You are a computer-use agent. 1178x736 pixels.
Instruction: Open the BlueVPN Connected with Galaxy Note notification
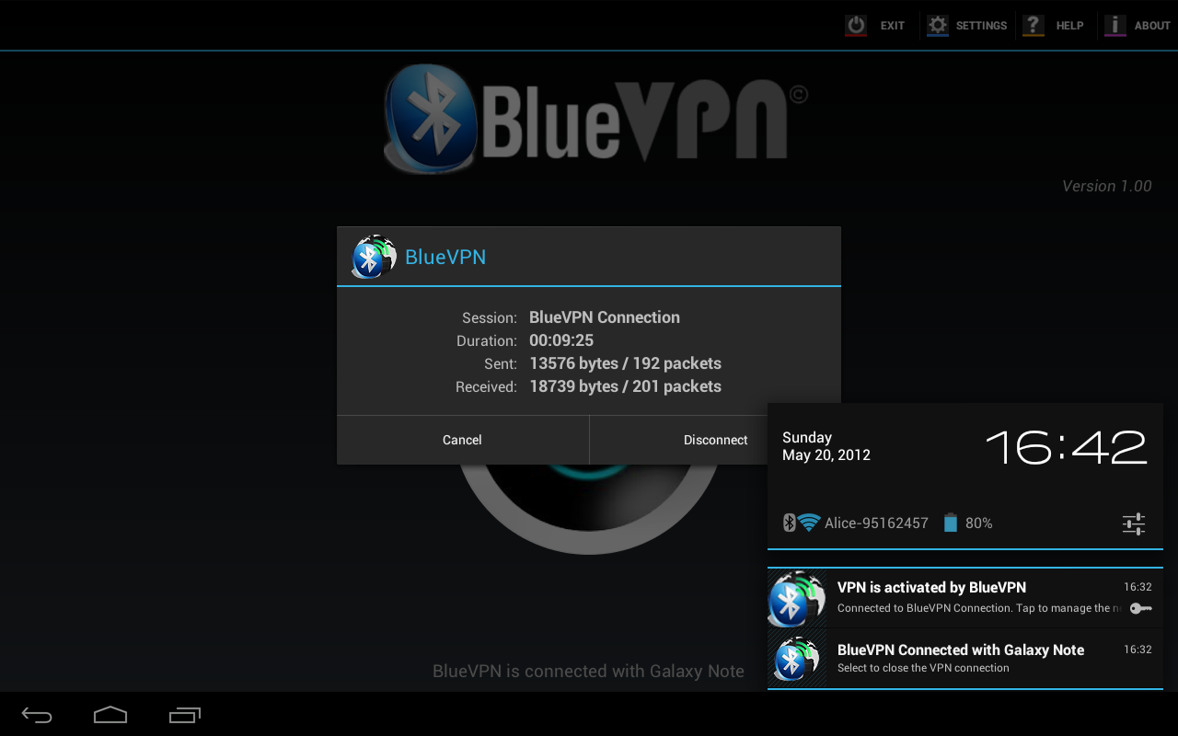[965, 659]
